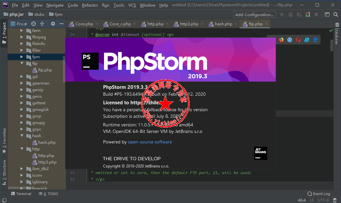Click the JetBrains logo in About dialog
The width and height of the screenshot is (341, 203).
point(261,153)
